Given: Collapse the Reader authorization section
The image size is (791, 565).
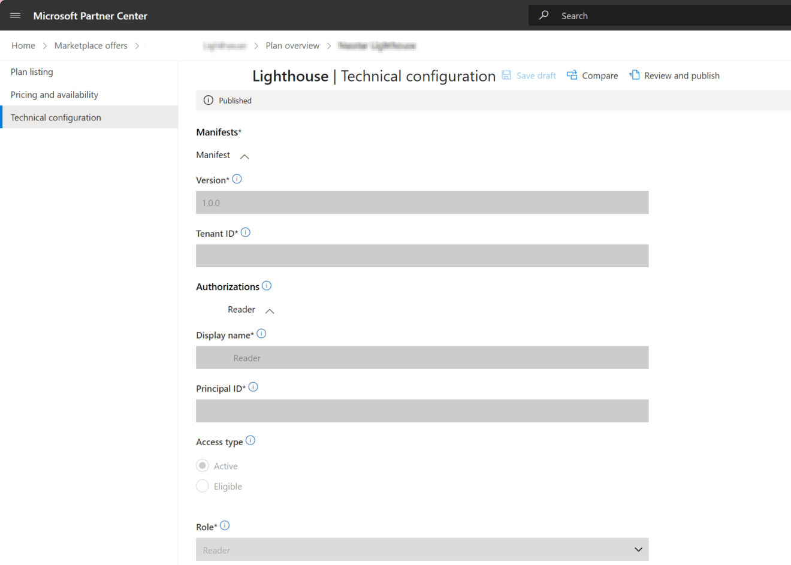Looking at the screenshot, I should [269, 310].
